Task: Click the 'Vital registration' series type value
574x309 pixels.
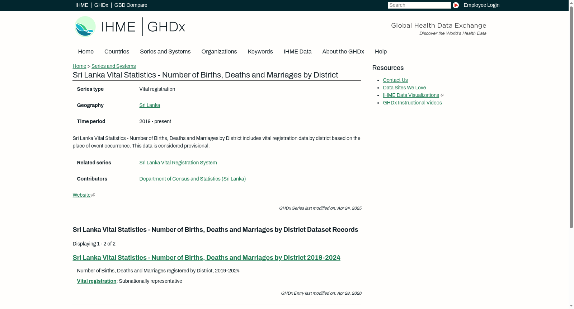Action: pyautogui.click(x=157, y=89)
